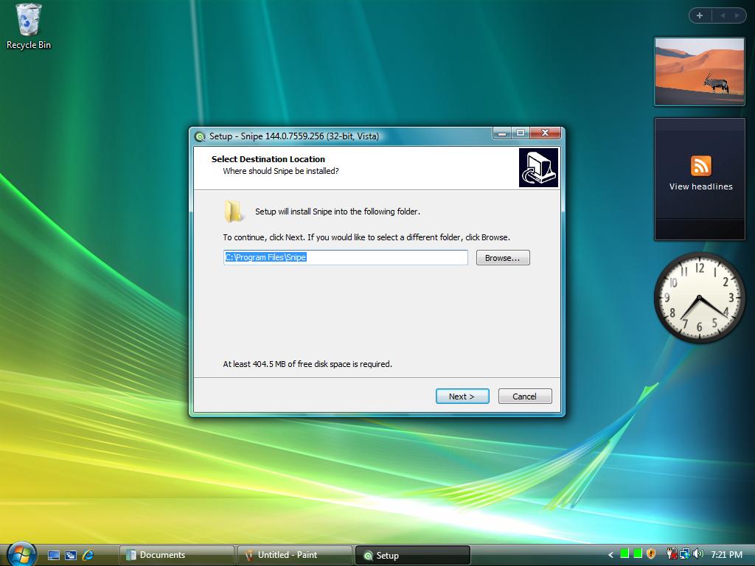Click the 7:21 PM taskbar clock
Screen dimensions: 755x566
(x=726, y=555)
